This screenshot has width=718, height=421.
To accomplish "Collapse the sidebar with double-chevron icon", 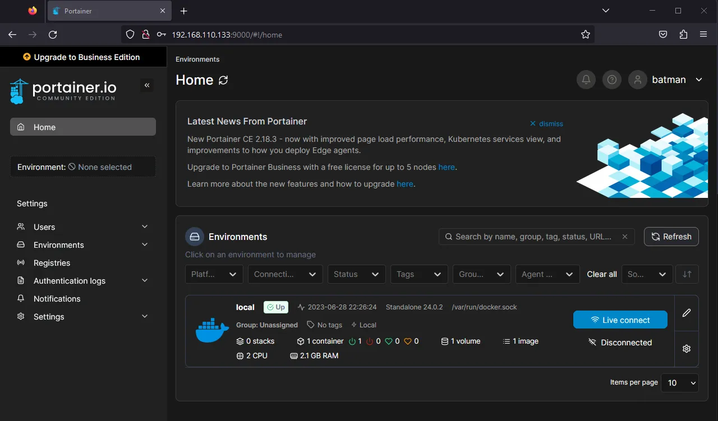I will tap(147, 85).
